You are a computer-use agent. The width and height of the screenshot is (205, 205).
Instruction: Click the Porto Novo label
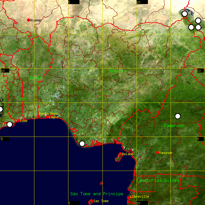click(48, 114)
